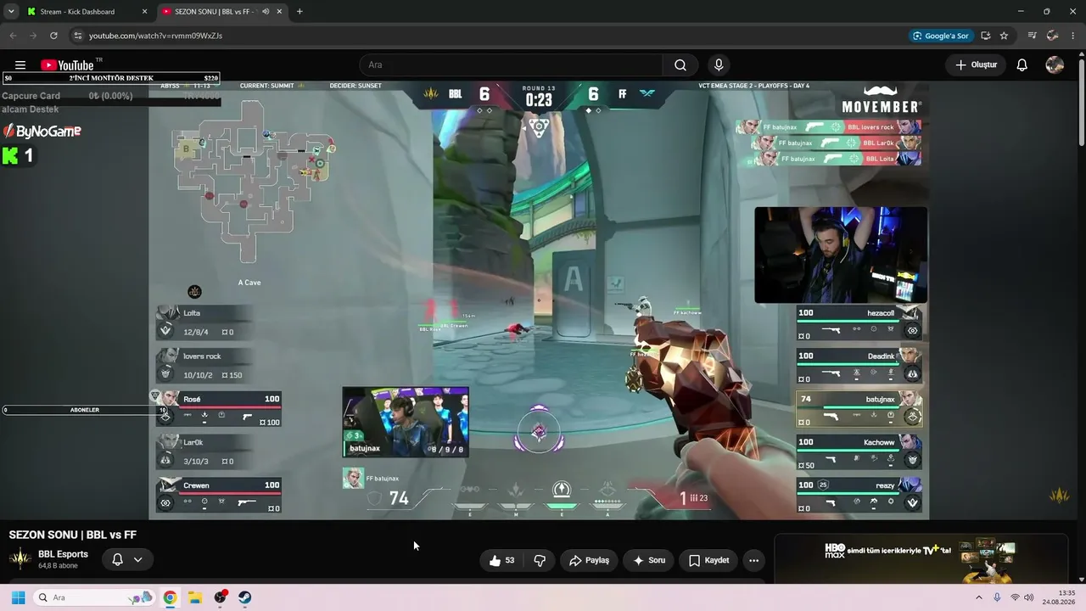Click the 64,8 B abone subscriber count

[x=58, y=566]
